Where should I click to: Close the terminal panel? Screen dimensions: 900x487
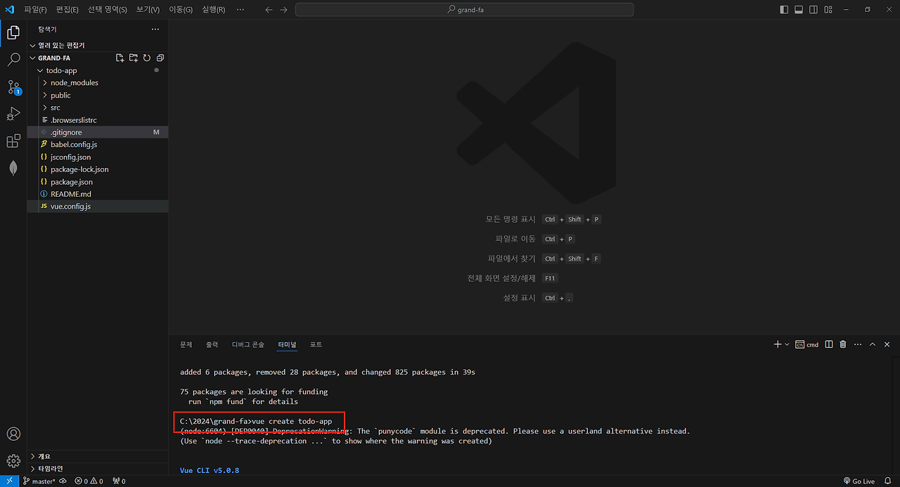tap(887, 344)
